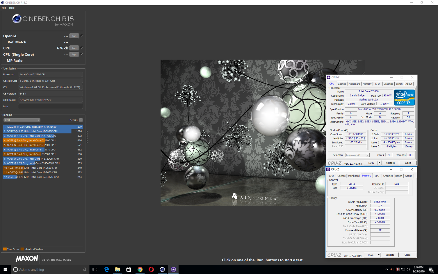This screenshot has height=274, width=438.
Task: Click Close button in upper CPU-Z window
Action: 408,163
